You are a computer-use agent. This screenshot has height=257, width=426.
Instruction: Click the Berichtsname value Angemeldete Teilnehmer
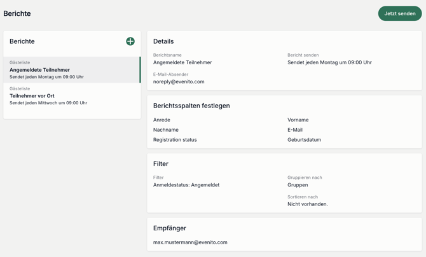[182, 62]
